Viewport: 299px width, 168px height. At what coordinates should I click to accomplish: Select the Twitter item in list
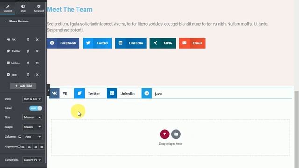(14, 51)
